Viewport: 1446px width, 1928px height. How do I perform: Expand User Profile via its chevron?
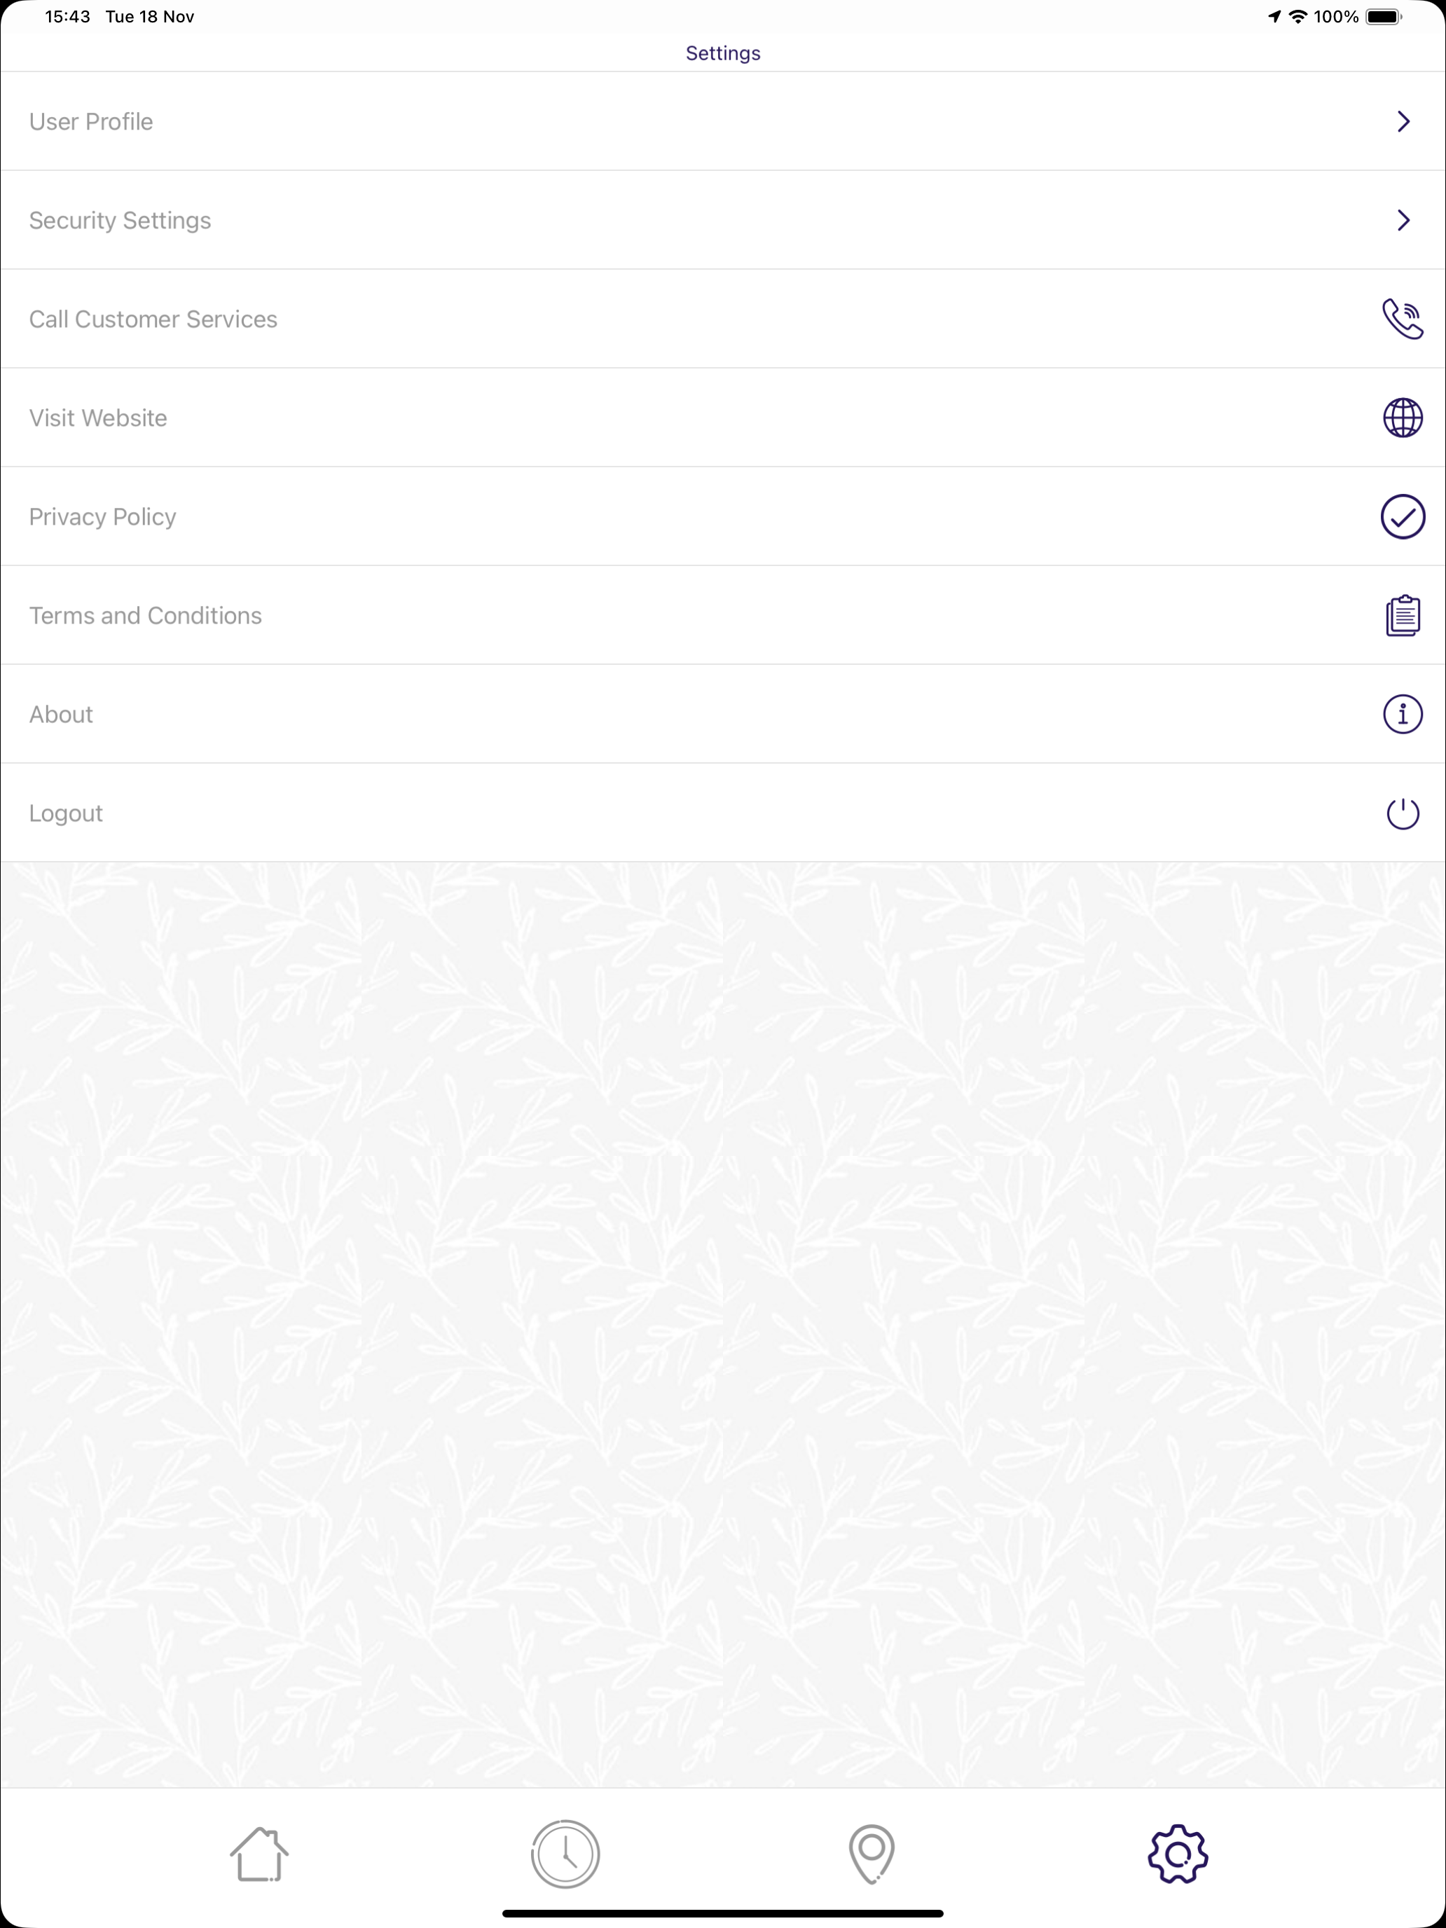coord(1403,121)
